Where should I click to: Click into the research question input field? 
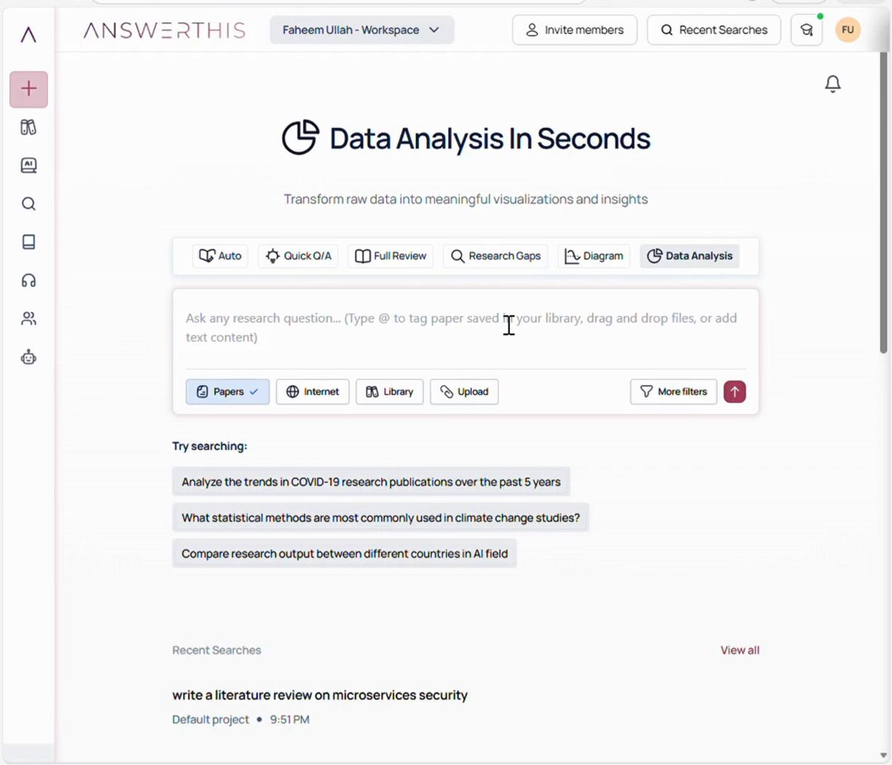pos(465,328)
